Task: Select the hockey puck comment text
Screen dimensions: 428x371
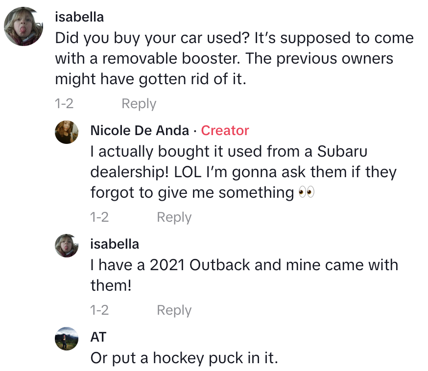Action: click(184, 358)
